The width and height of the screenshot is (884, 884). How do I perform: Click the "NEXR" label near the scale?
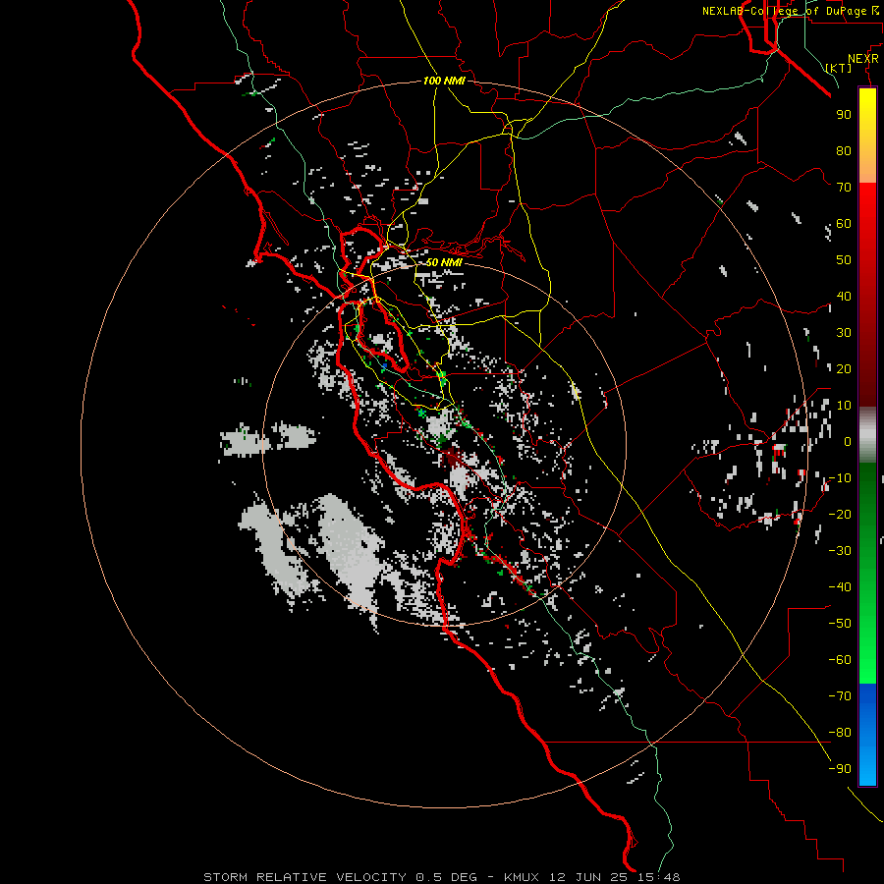[x=863, y=59]
